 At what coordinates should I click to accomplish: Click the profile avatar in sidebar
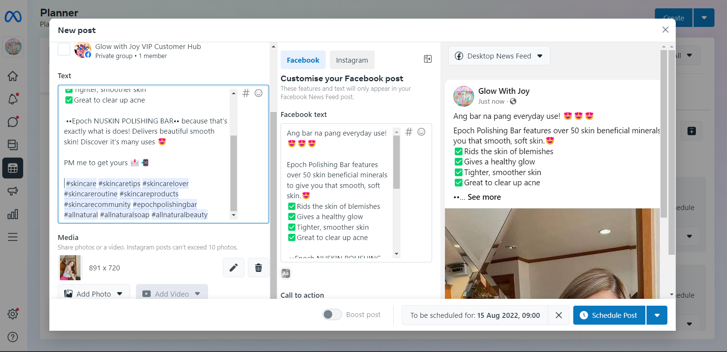[x=13, y=47]
